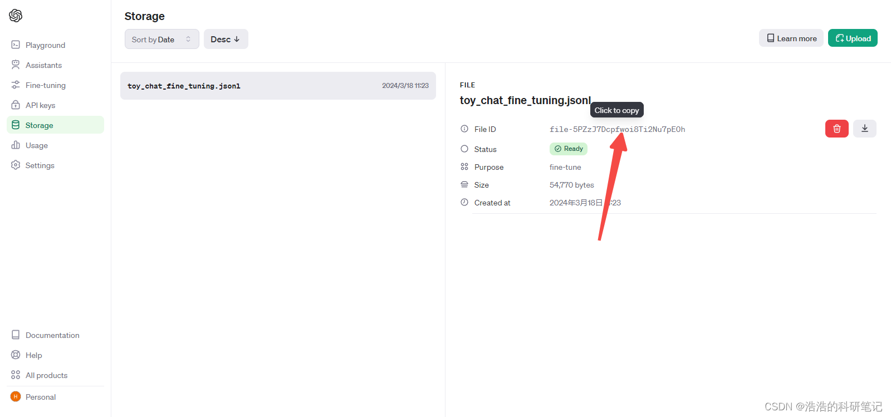Click the Storage database icon

coord(16,125)
